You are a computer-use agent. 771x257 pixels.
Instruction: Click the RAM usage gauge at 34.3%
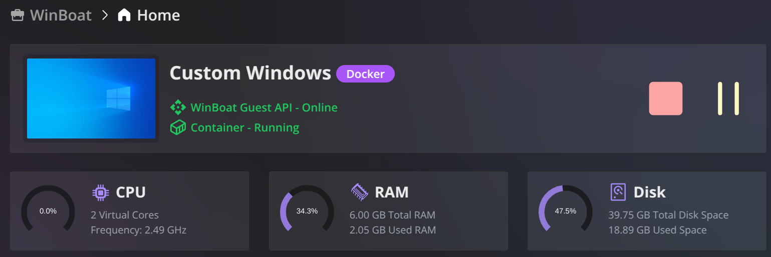[x=307, y=210]
